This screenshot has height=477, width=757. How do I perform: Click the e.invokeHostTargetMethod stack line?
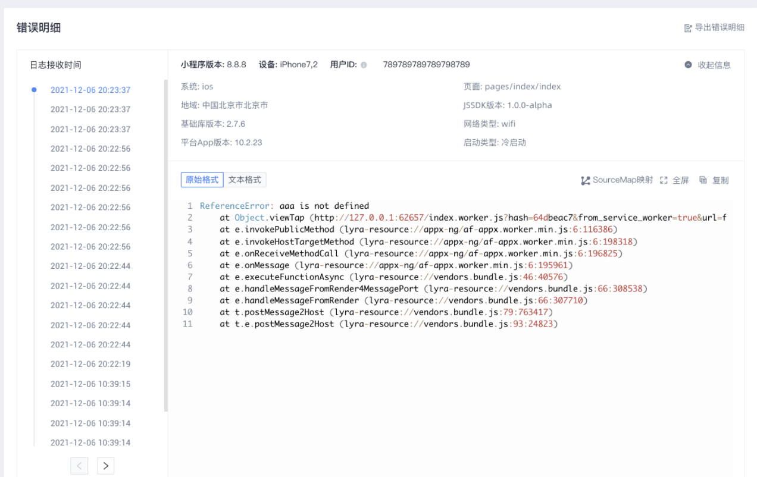coord(428,241)
